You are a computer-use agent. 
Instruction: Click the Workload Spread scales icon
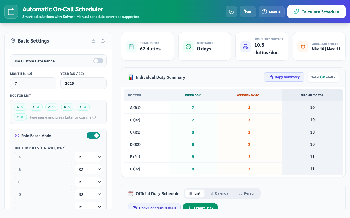click(x=303, y=47)
